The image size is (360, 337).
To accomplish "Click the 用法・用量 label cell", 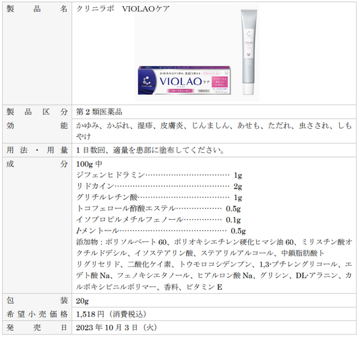I will [36, 150].
